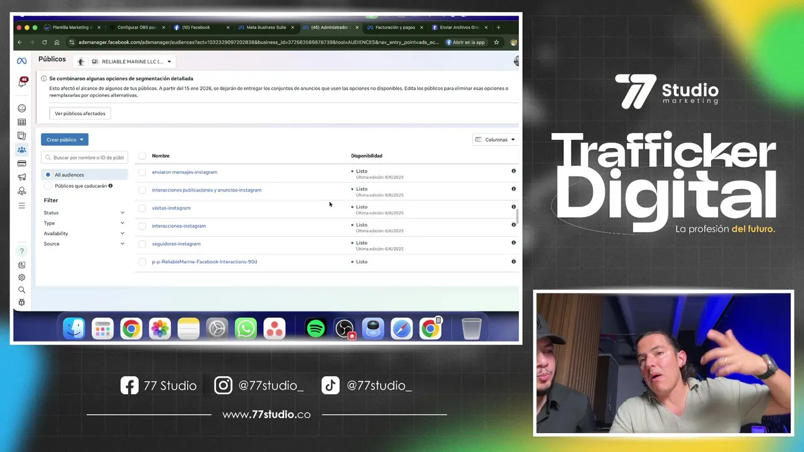This screenshot has width=804, height=452.
Task: Click the Abrir en la app button
Action: [465, 42]
